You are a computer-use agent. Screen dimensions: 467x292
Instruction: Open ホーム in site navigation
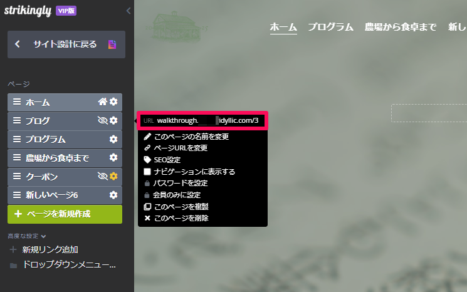click(283, 27)
